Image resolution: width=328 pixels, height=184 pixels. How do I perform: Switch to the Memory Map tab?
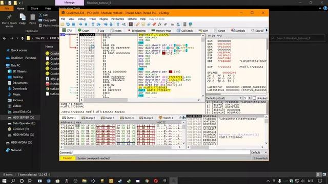[x=161, y=31]
